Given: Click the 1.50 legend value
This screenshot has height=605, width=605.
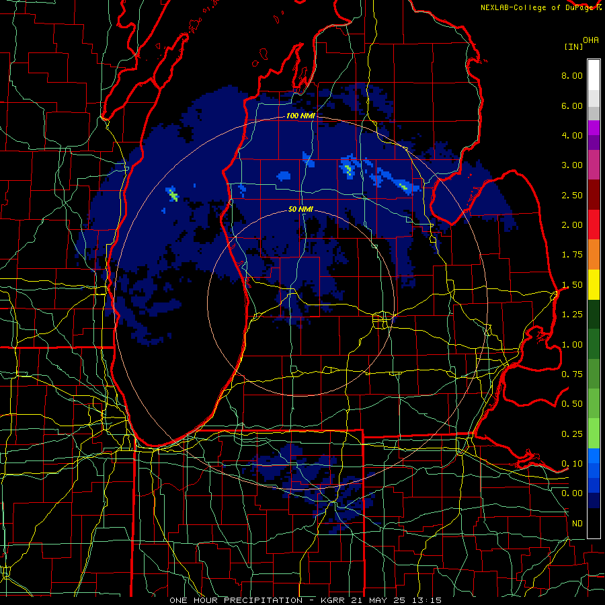Looking at the screenshot, I should coord(572,285).
